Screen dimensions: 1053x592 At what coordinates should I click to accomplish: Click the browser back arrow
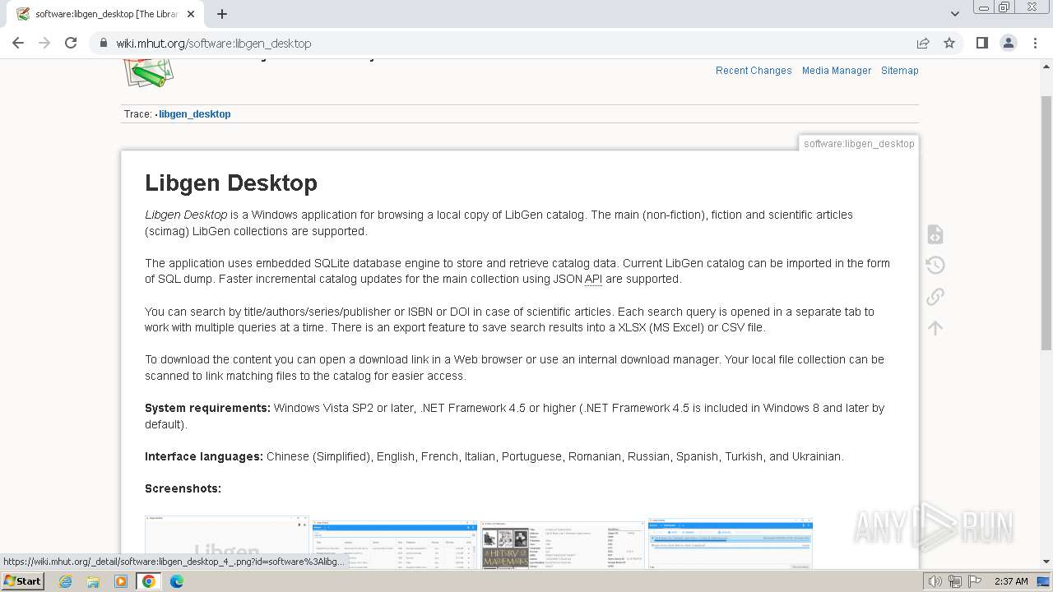(x=18, y=43)
